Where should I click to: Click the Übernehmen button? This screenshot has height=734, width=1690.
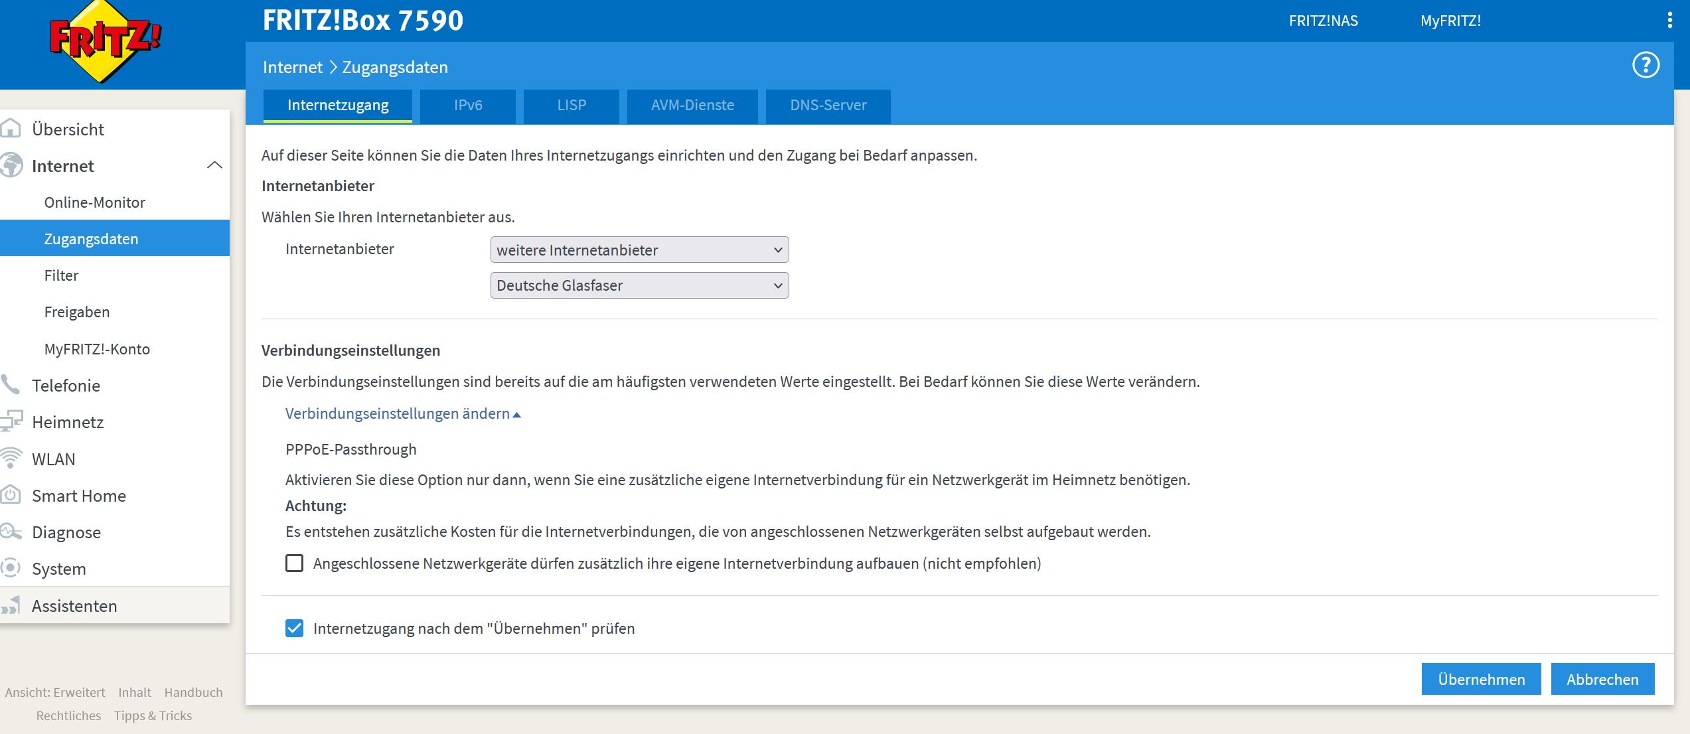click(1481, 680)
